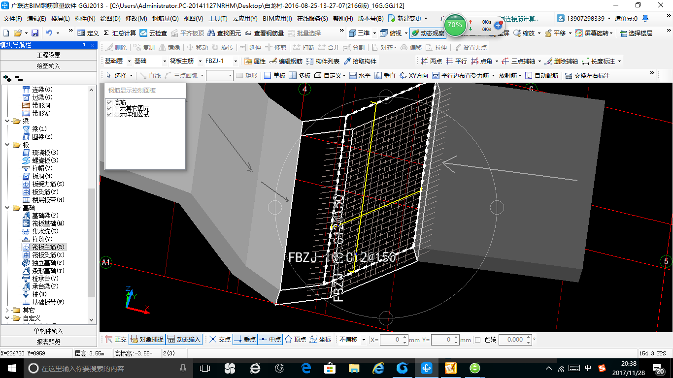Screen dimensions: 673x378
Task: Click the X coordinate input field
Action: tap(394, 340)
